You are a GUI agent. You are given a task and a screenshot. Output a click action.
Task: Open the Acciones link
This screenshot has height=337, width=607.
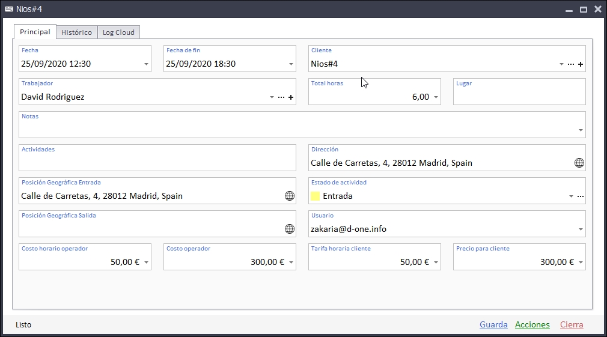(532, 325)
